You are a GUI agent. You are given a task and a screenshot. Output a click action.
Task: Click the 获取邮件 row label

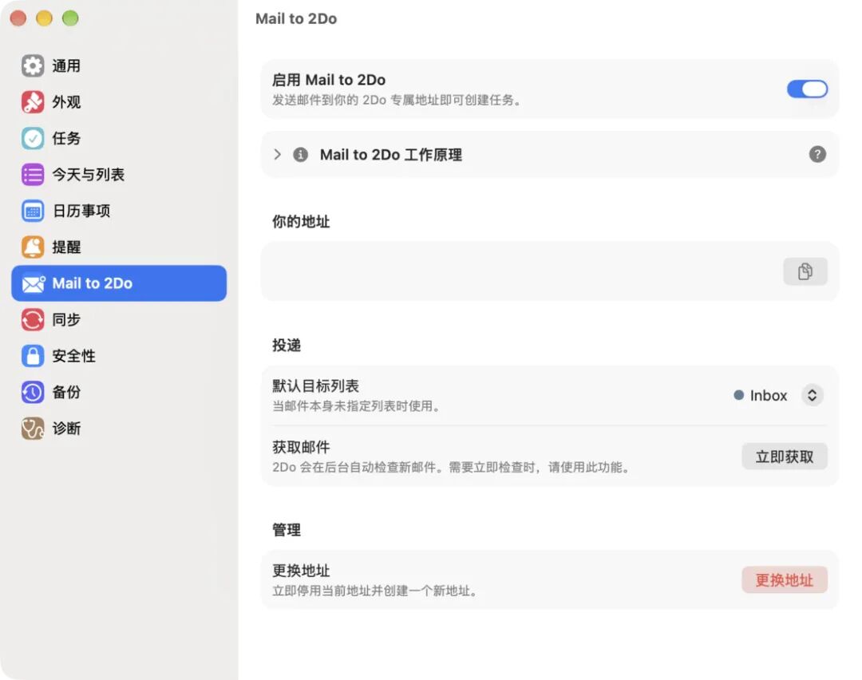point(301,447)
